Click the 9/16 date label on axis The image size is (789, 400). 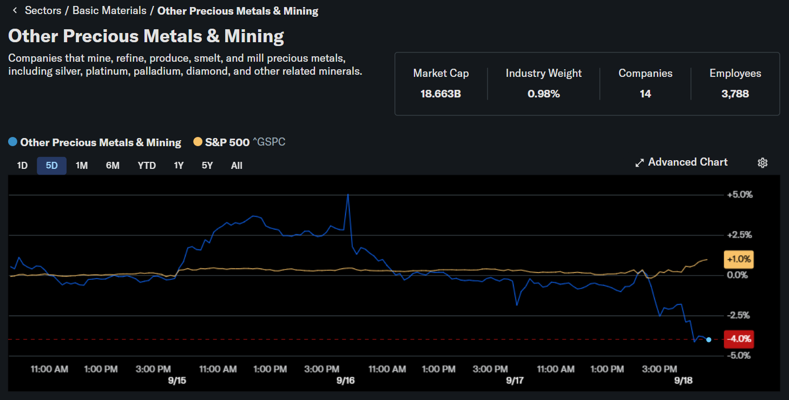345,381
